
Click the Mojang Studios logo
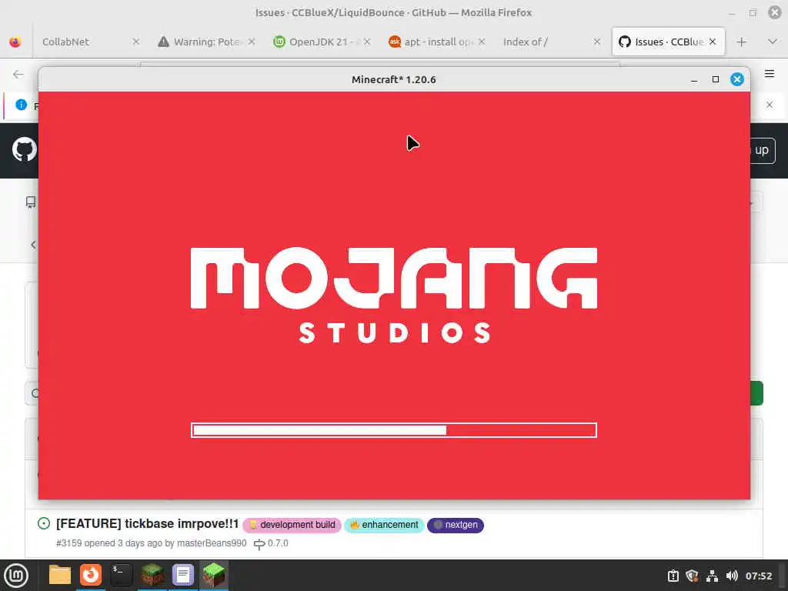[x=394, y=295]
